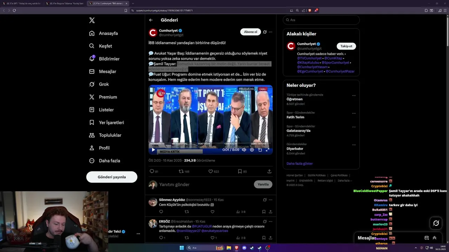The width and height of the screenshot is (449, 252).
Task: Go to Anasayfa in the sidebar
Action: (103, 33)
